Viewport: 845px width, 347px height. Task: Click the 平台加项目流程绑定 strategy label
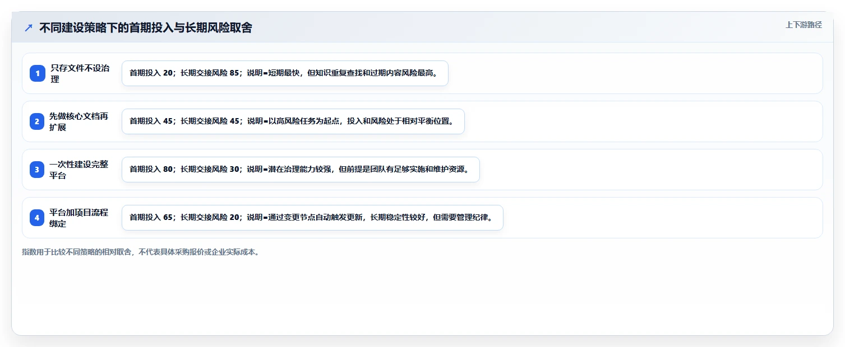click(79, 218)
